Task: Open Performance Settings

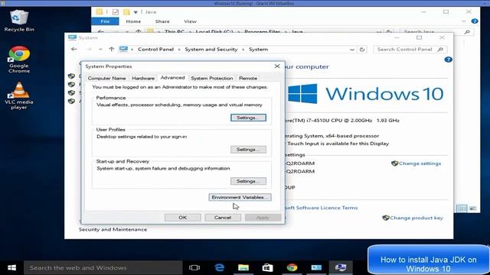Action: pos(248,118)
